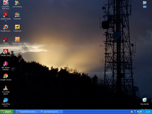This screenshot has height=114, width=152.
Task: Switch to TowersStreet Talk Forum taskbar window
Action: pyautogui.click(x=27, y=112)
